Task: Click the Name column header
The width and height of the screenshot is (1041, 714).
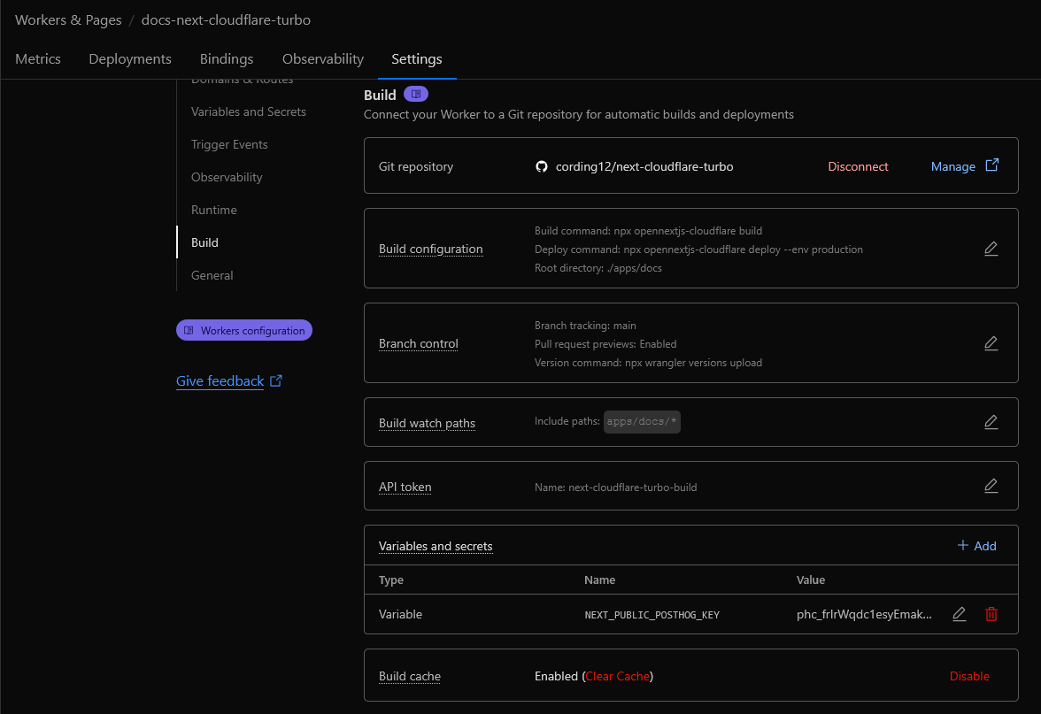Action: [599, 580]
